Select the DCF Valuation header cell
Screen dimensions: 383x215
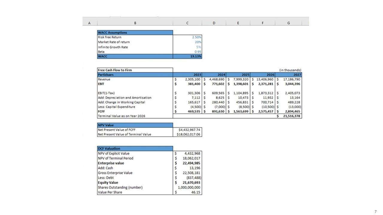coord(135,148)
